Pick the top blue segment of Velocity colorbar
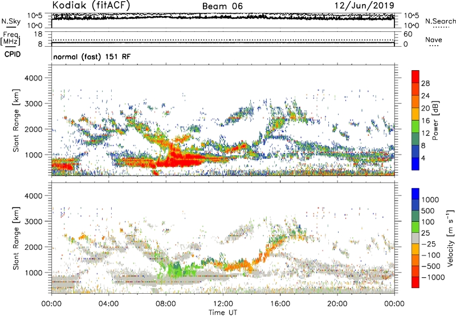Image resolution: width=456 pixels, height=316 pixels. click(416, 194)
